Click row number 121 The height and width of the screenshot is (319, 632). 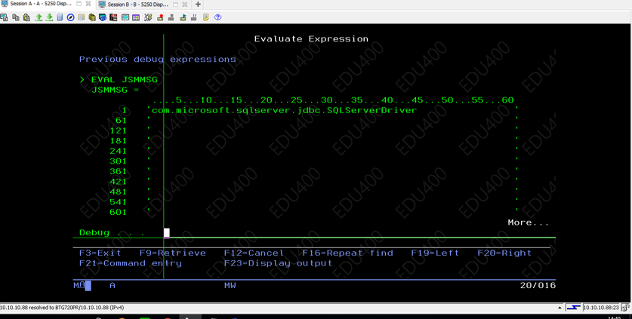[x=118, y=130]
